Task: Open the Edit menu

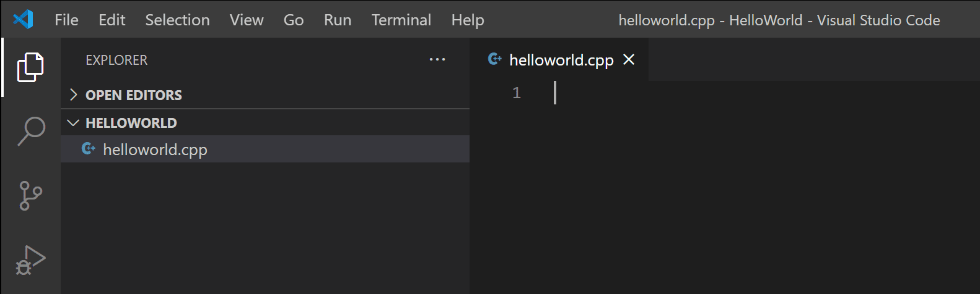Action: click(x=112, y=20)
